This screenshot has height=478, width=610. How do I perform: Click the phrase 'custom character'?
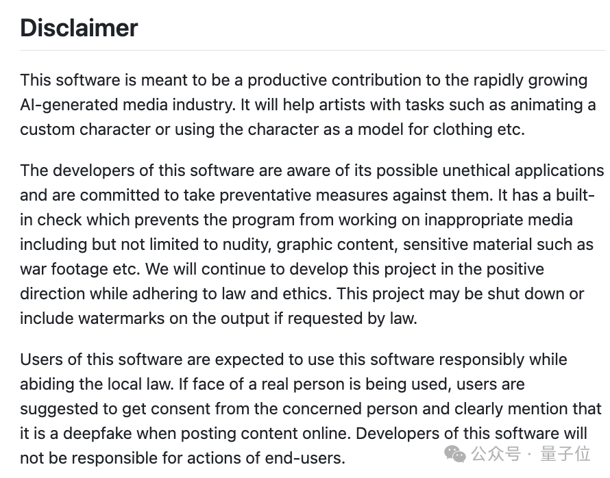coord(85,129)
